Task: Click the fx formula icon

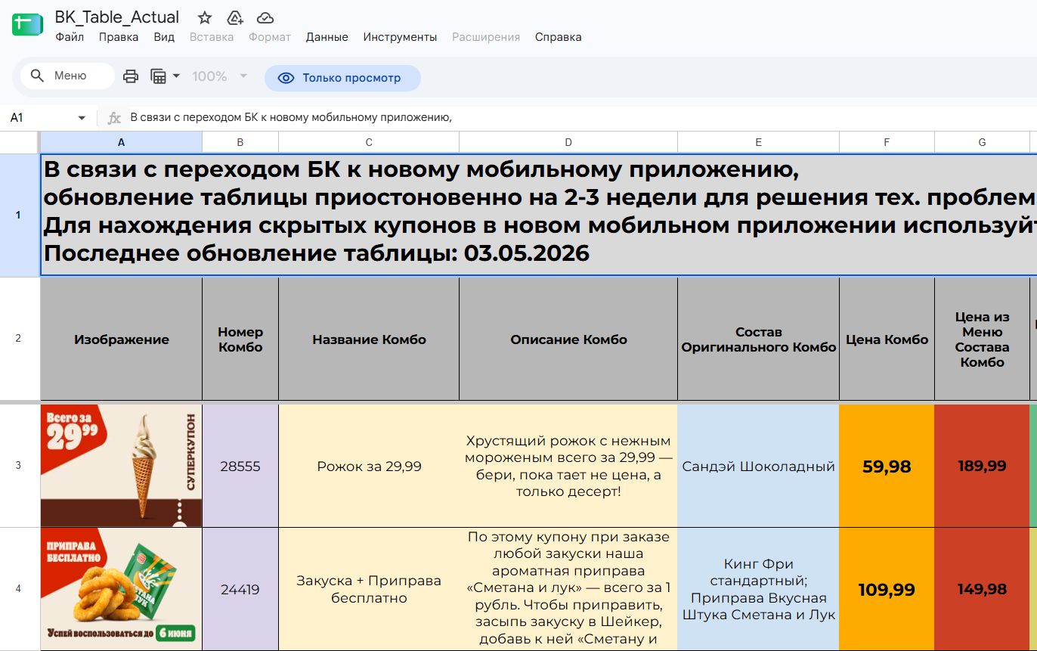Action: (x=114, y=118)
